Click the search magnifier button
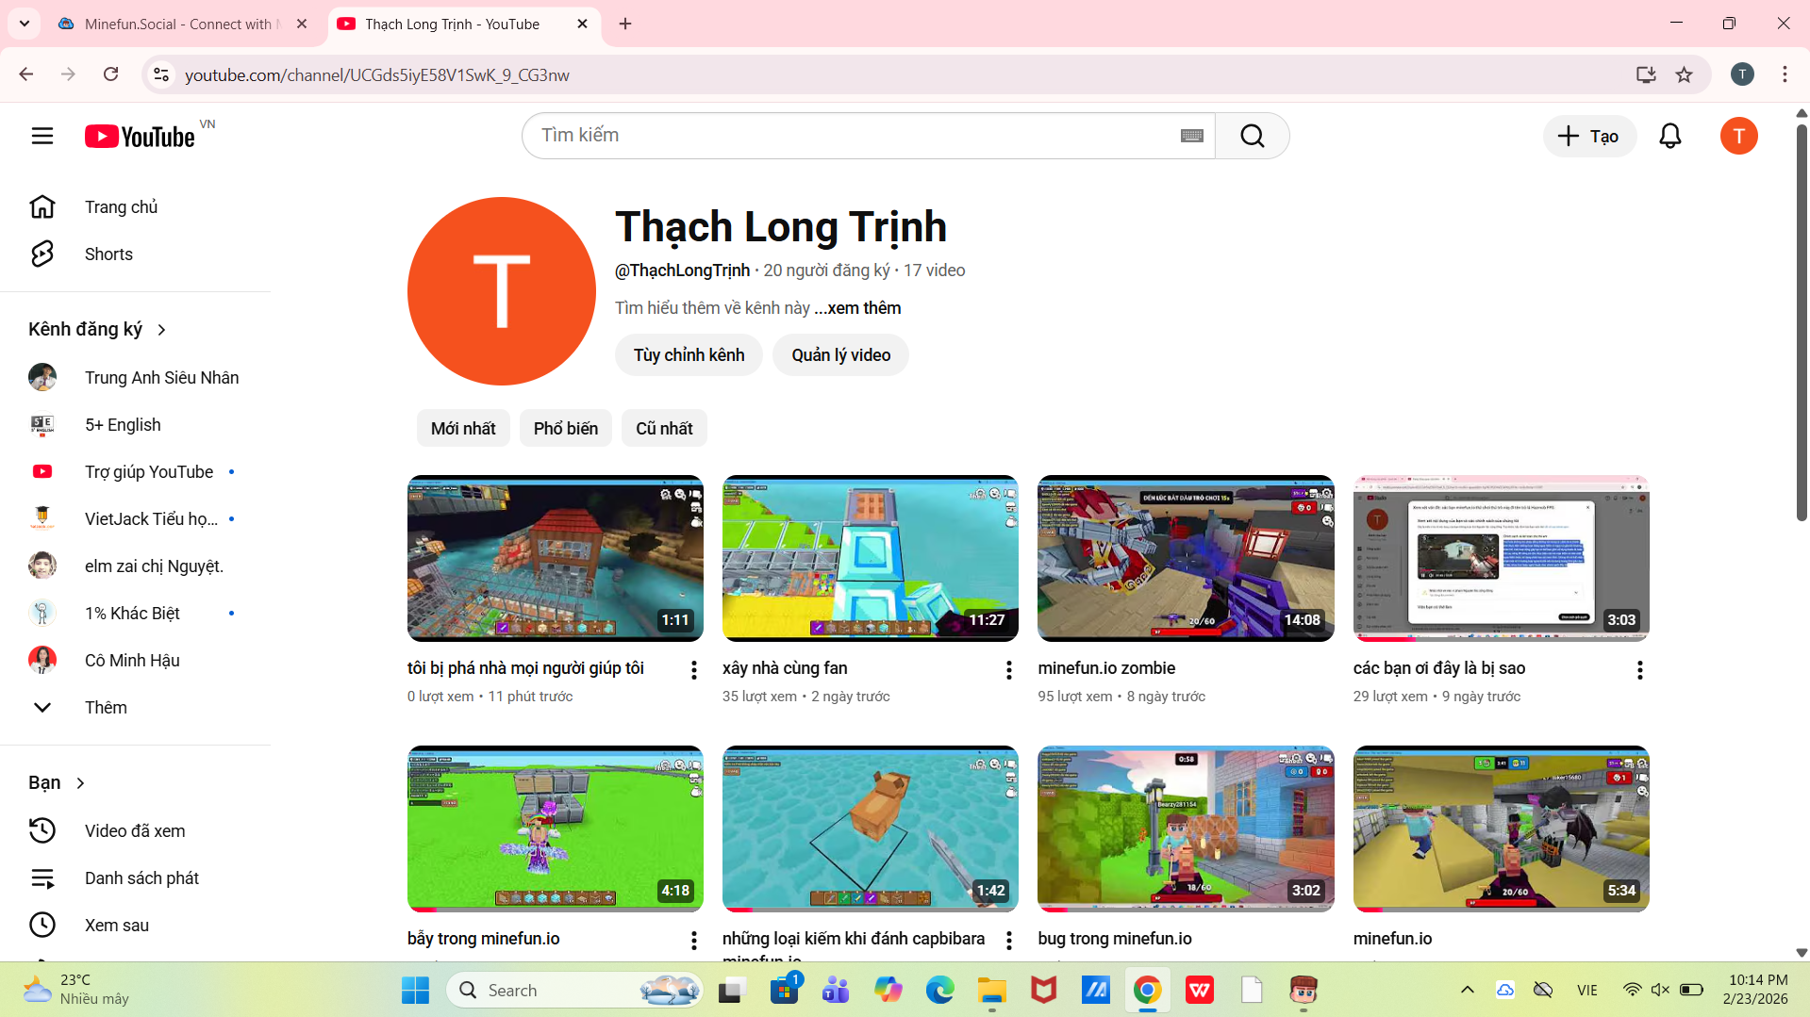This screenshot has width=1810, height=1017. pyautogui.click(x=1252, y=136)
